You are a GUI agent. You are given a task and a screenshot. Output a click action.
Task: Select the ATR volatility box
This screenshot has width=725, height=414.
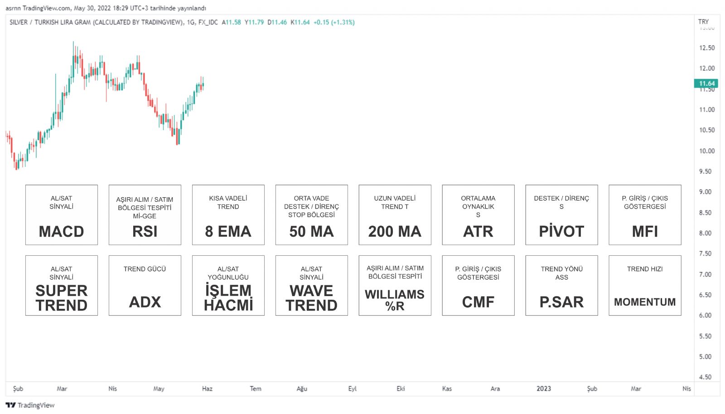[x=478, y=215]
